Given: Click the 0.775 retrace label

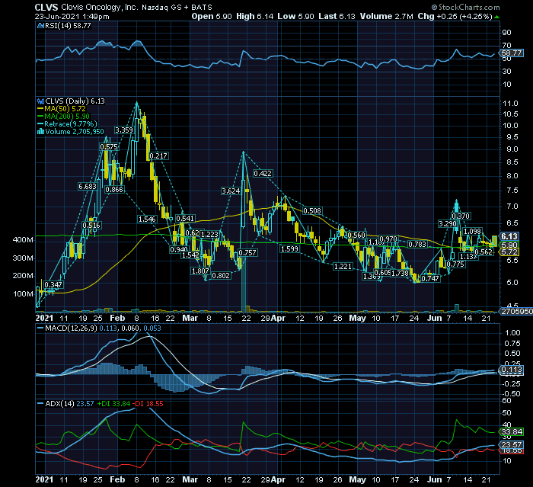Looking at the screenshot, I should coord(455,264).
